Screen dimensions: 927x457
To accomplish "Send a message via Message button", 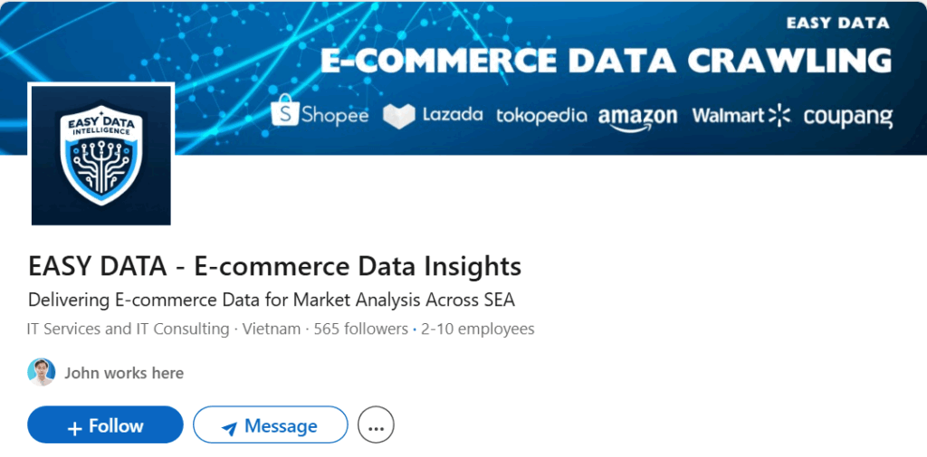I will click(270, 425).
